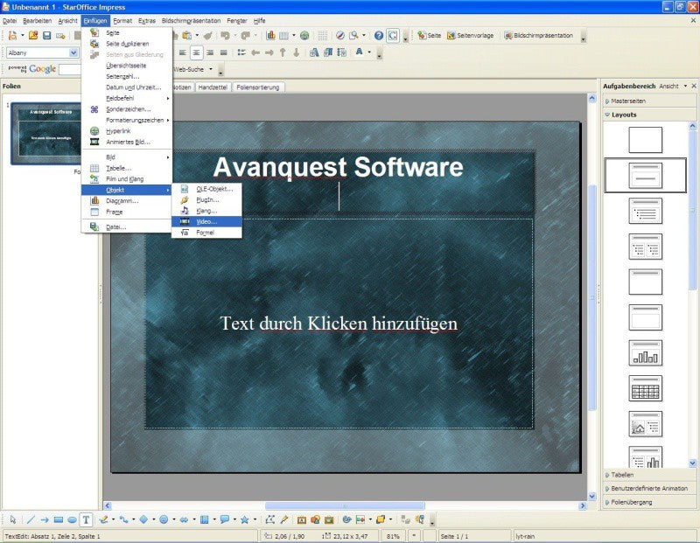This screenshot has height=543, width=700.
Task: Select the Connector tool
Action: pos(123,519)
